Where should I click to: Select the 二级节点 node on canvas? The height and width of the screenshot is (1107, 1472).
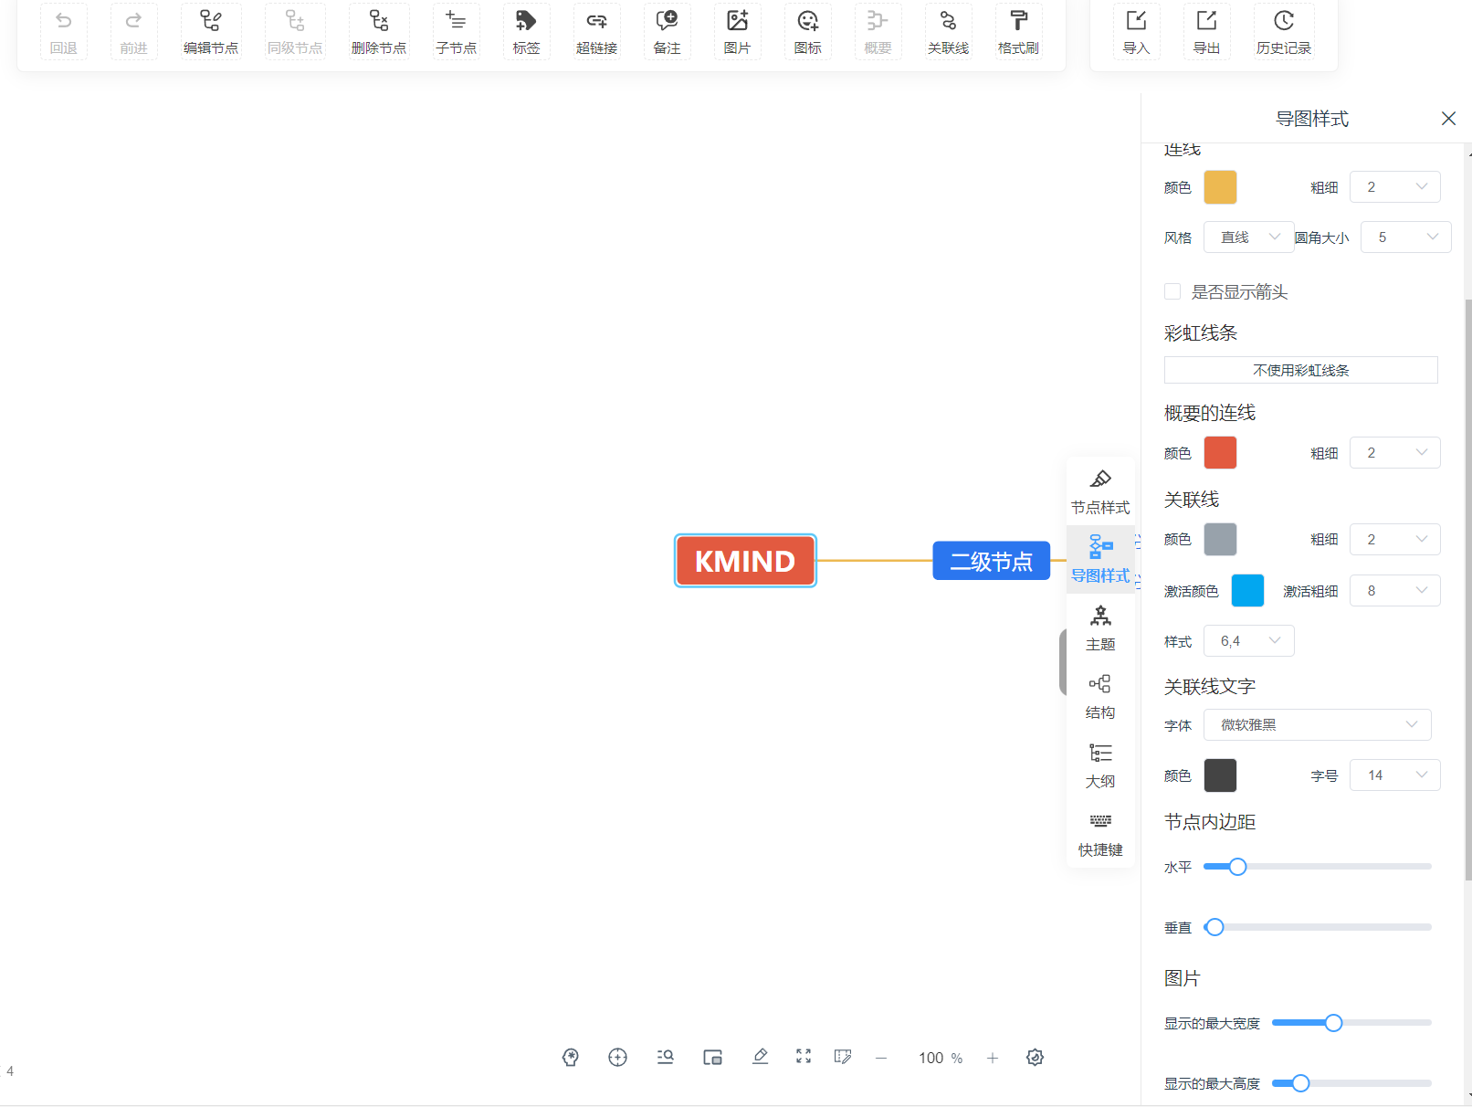992,561
